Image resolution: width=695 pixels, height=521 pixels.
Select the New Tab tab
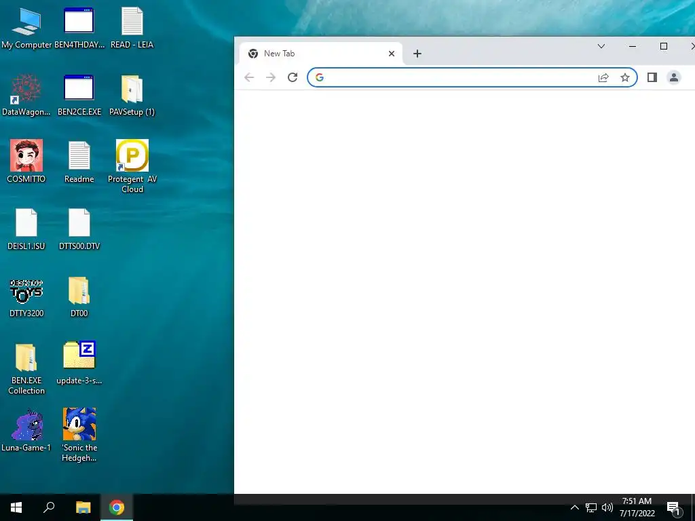(321, 54)
